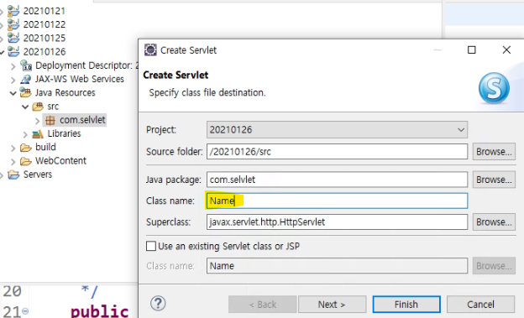Expand the com.selvlet package node
Screen dimensions: 524x318
[x=38, y=121]
